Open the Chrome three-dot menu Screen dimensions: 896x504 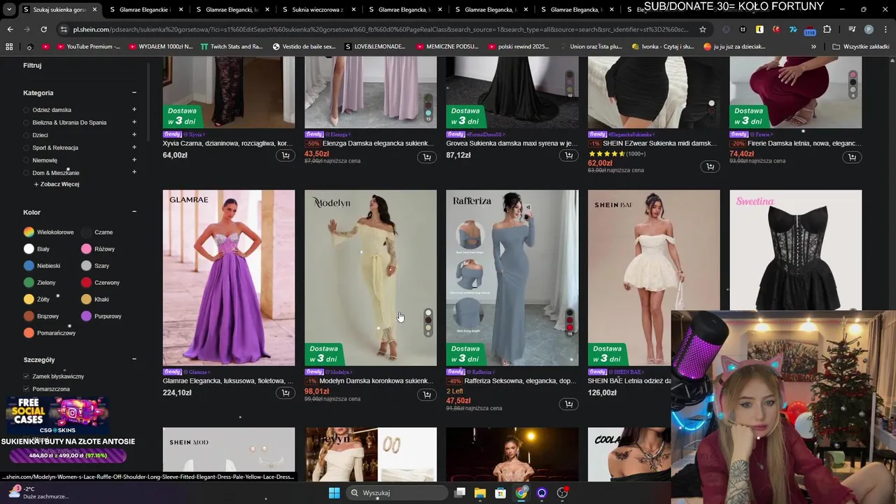point(885,29)
